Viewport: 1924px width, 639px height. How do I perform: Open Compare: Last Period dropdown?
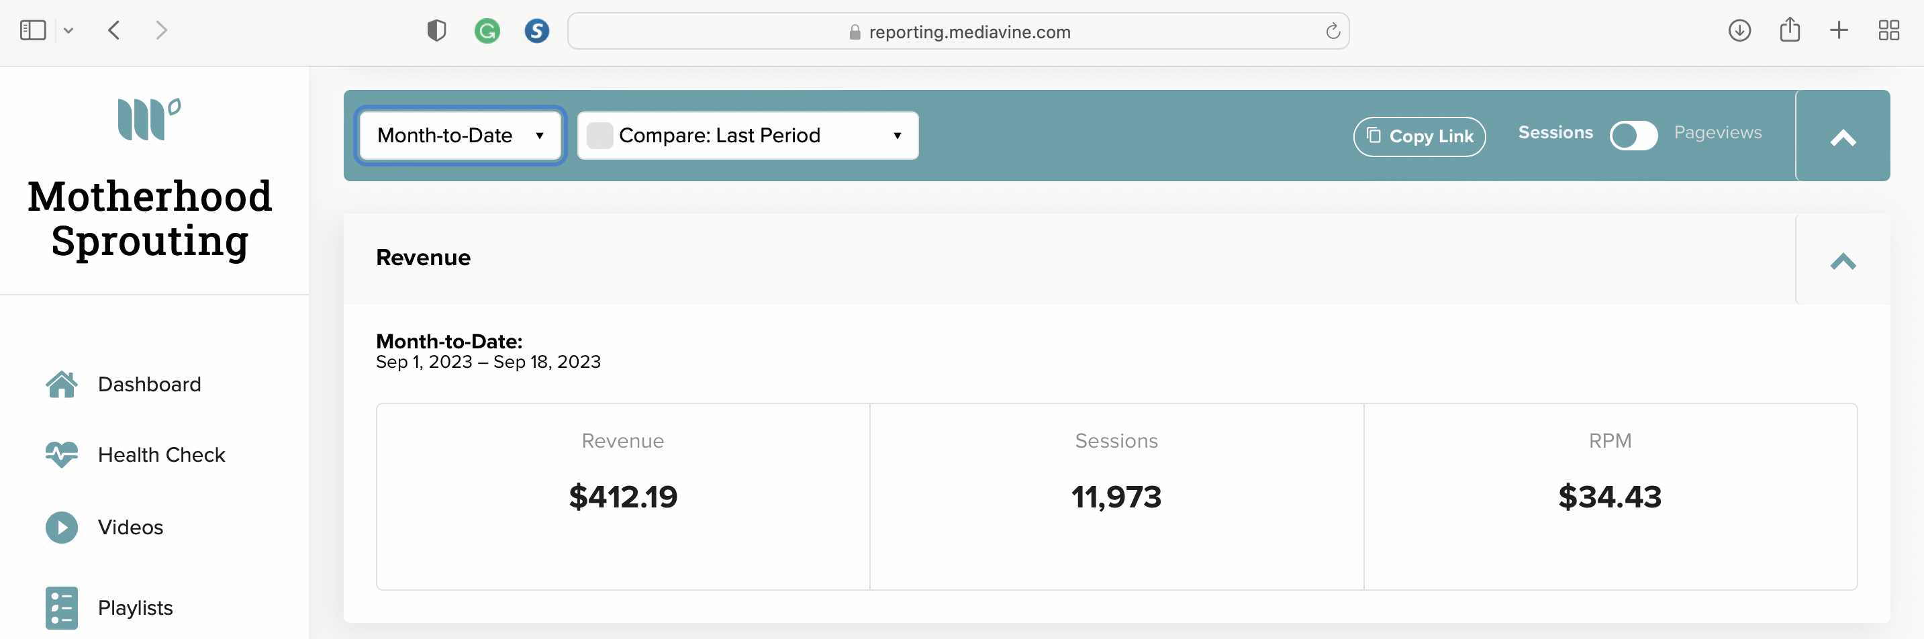pos(748,135)
